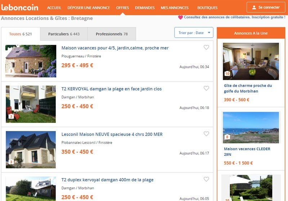The image size is (288, 201).
Task: Open listing Lesconil Maison NEUVE spacieuse 4 chrs
Action: coord(112,134)
